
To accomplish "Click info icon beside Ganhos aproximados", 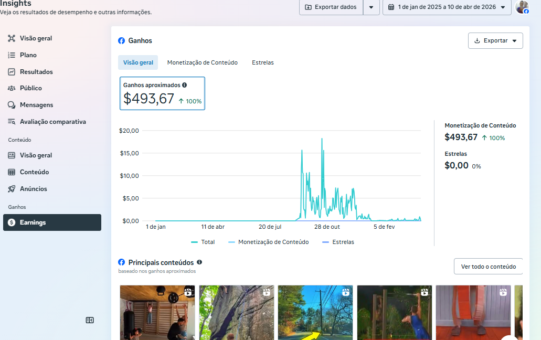I will pyautogui.click(x=184, y=85).
